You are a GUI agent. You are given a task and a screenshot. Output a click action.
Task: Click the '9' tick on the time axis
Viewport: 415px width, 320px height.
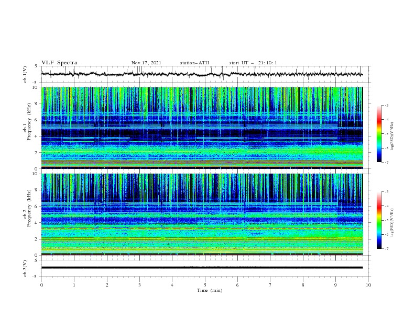[x=335, y=285]
